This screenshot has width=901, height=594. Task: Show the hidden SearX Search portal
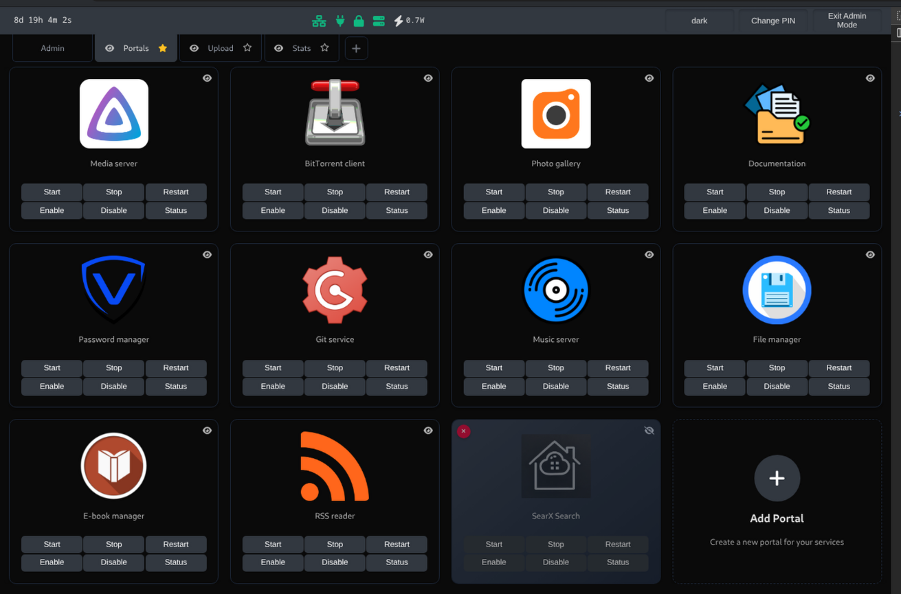pos(649,431)
